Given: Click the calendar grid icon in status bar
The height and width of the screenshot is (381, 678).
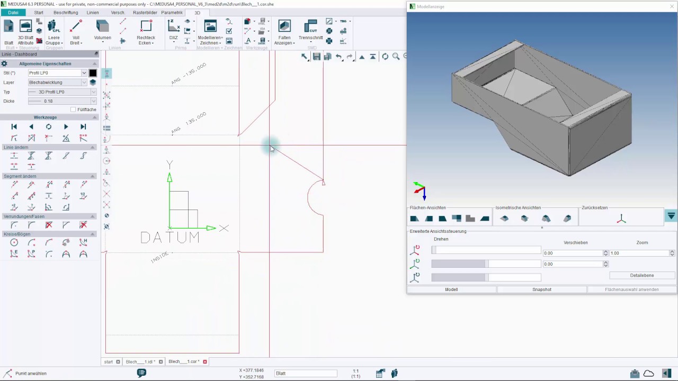Looking at the screenshot, I should (x=380, y=374).
